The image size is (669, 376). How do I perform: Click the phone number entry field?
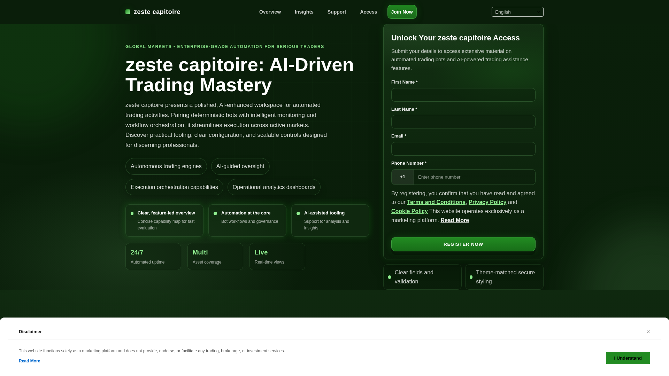click(475, 177)
